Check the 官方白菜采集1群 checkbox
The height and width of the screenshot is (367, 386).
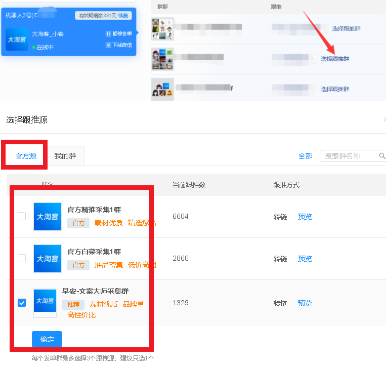pos(22,258)
